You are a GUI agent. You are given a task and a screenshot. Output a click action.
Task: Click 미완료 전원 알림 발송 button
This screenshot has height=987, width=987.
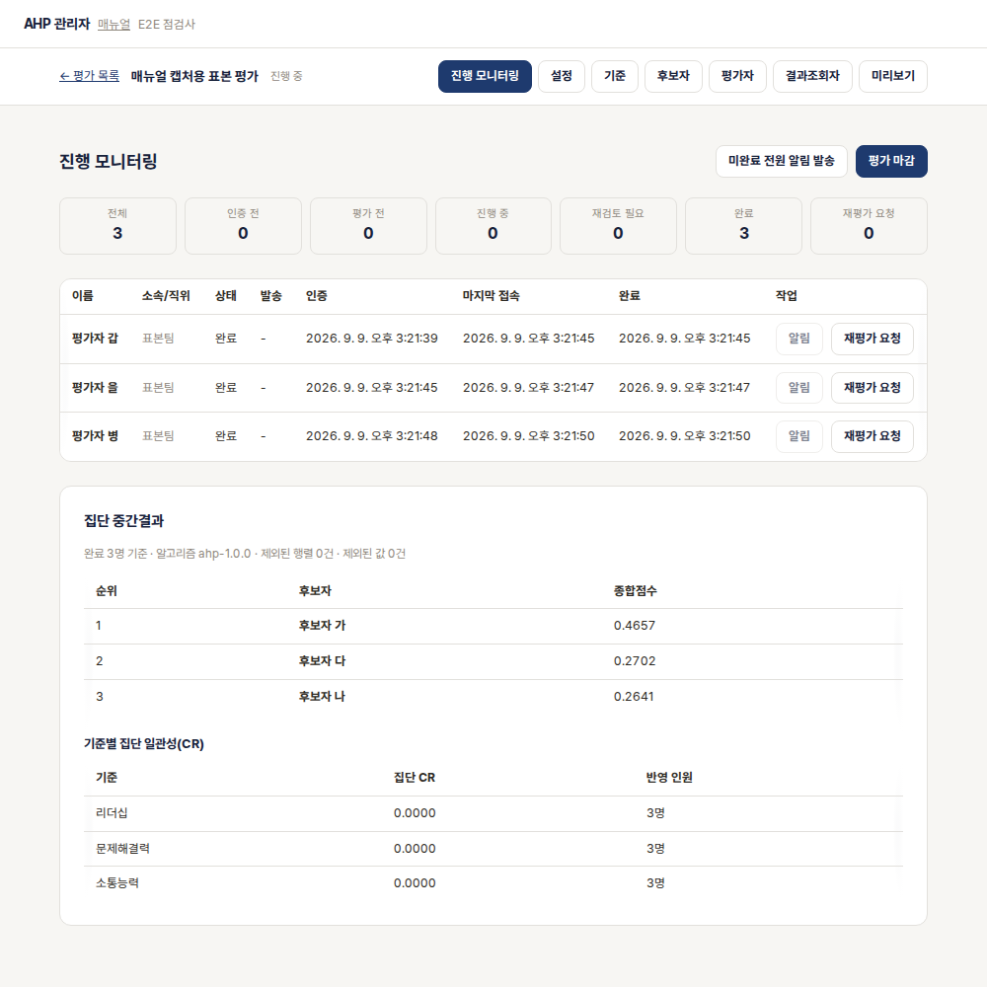781,161
